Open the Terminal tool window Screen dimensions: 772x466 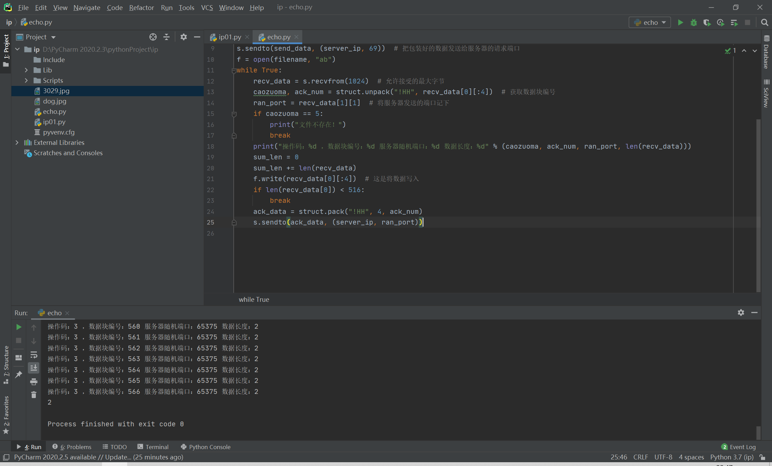click(153, 447)
